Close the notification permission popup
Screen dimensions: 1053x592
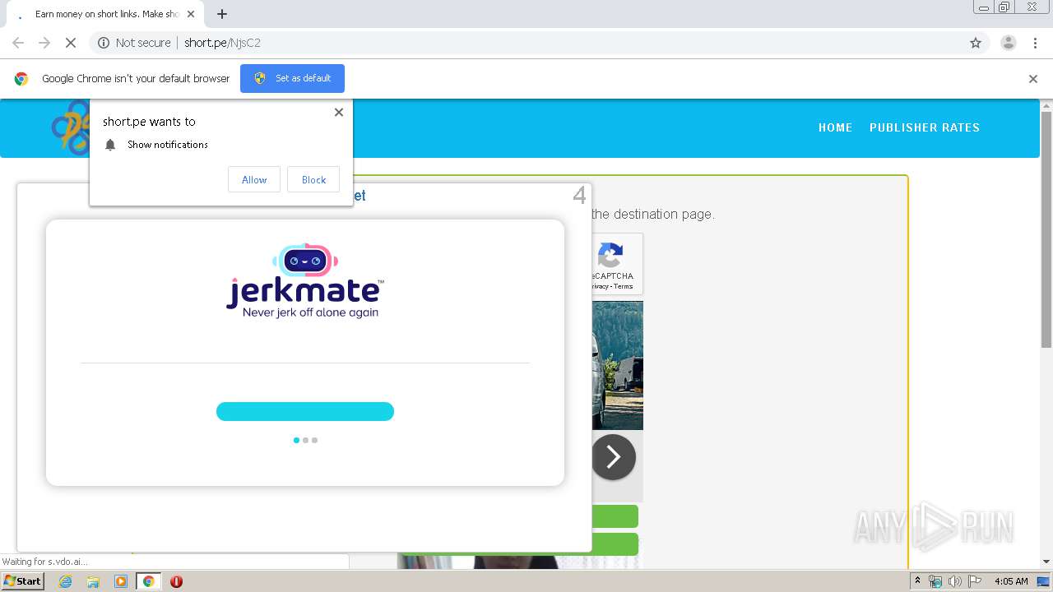(x=338, y=113)
